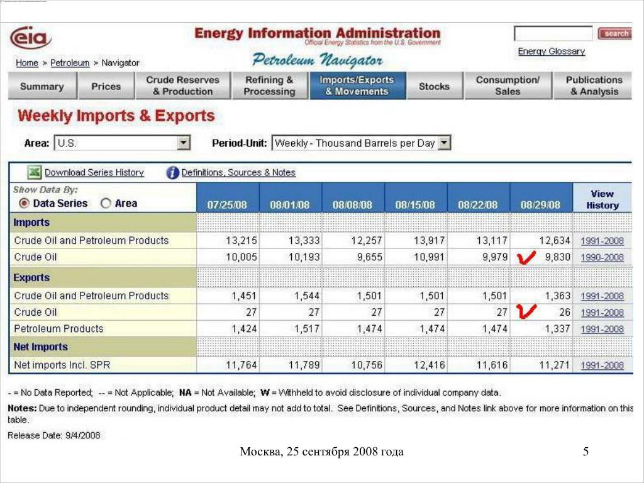Click the value 9,655

pyautogui.click(x=369, y=257)
